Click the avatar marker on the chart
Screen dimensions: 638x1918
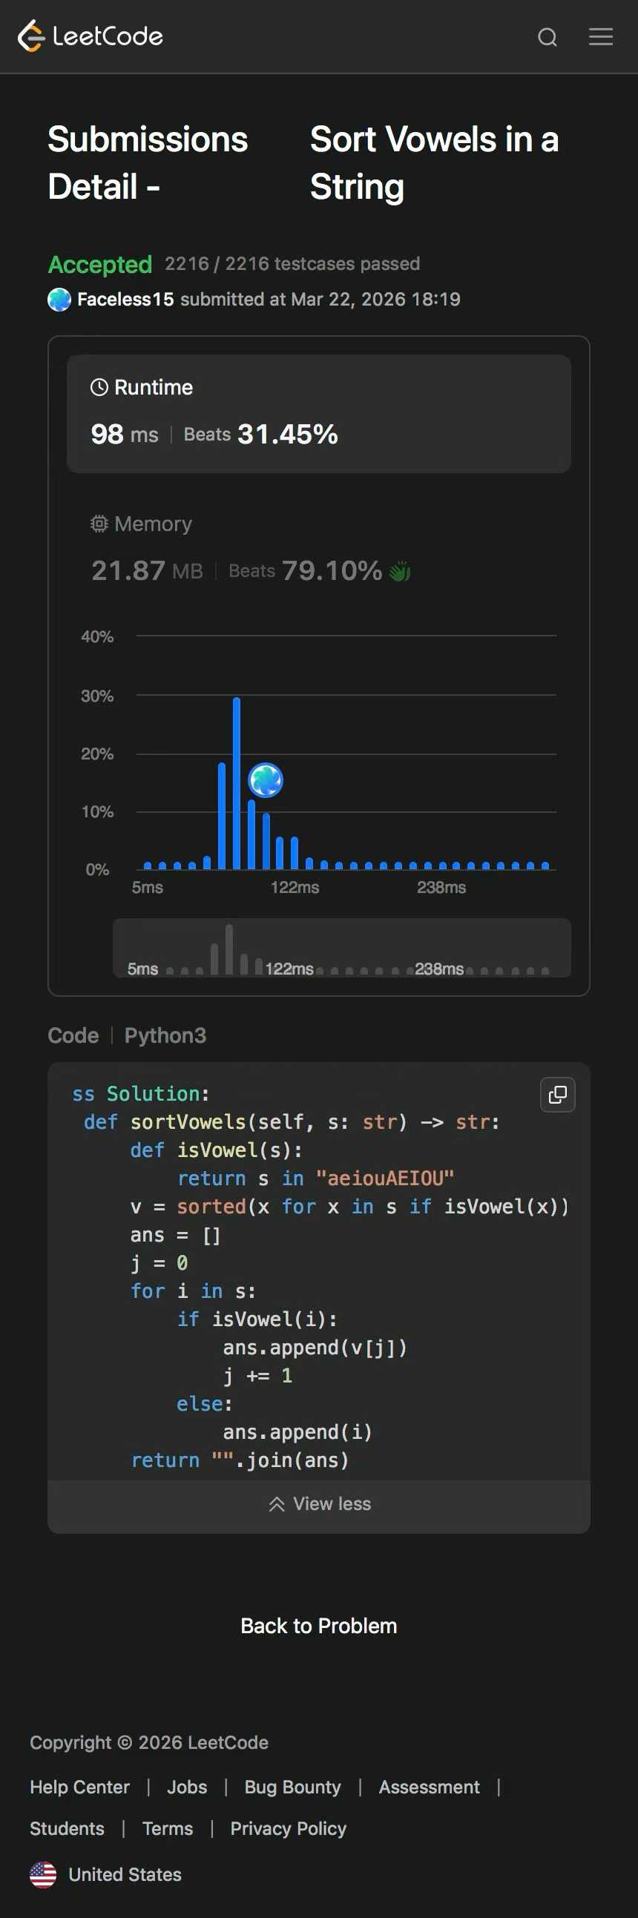tap(266, 780)
